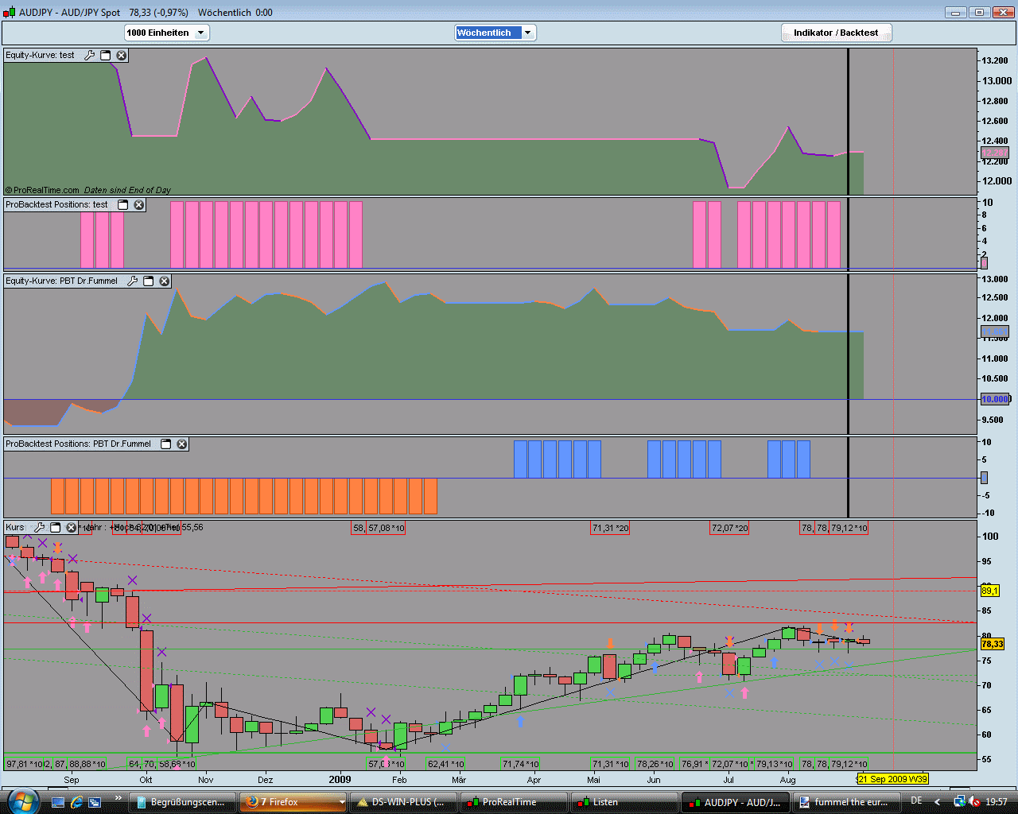
Task: Click Show Desktop quick launch icon
Action: click(58, 802)
